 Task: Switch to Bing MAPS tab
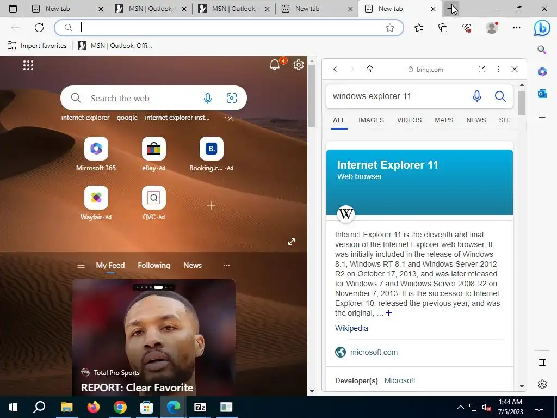(x=444, y=120)
